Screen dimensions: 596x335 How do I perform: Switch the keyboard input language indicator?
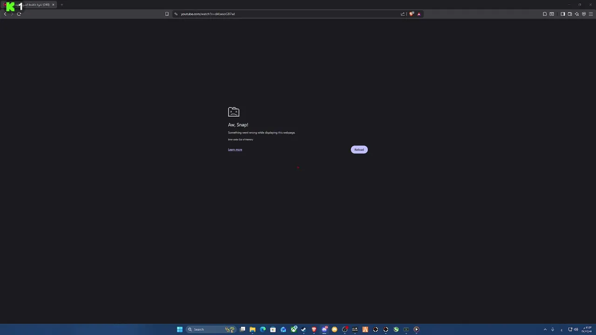pyautogui.click(x=562, y=329)
